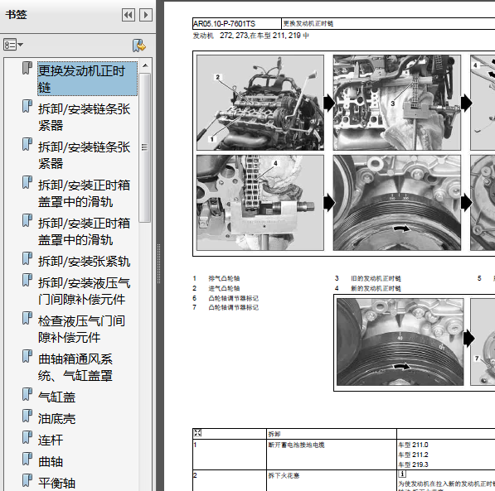Click legend text 新的发动机正时链
This screenshot has width=495, height=491.
click(x=376, y=288)
